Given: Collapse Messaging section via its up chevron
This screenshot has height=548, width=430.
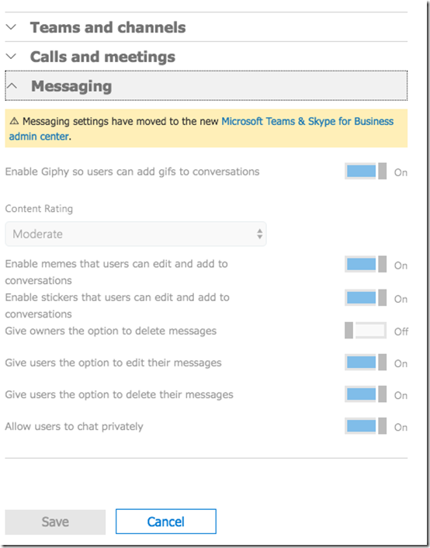Looking at the screenshot, I should click(12, 86).
